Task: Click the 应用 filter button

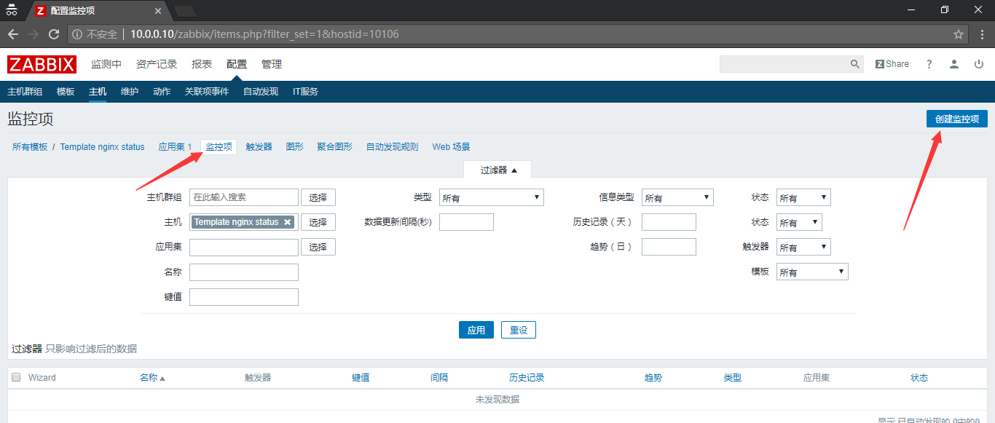Action: pyautogui.click(x=476, y=330)
